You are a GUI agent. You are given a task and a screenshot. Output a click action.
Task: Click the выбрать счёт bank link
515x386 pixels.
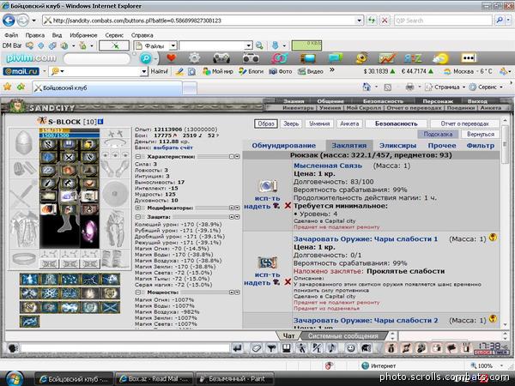click(x=173, y=148)
